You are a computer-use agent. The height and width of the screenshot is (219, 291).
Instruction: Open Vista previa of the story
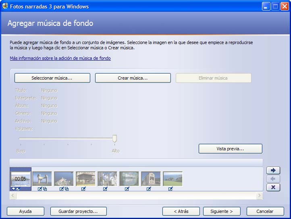click(x=230, y=149)
